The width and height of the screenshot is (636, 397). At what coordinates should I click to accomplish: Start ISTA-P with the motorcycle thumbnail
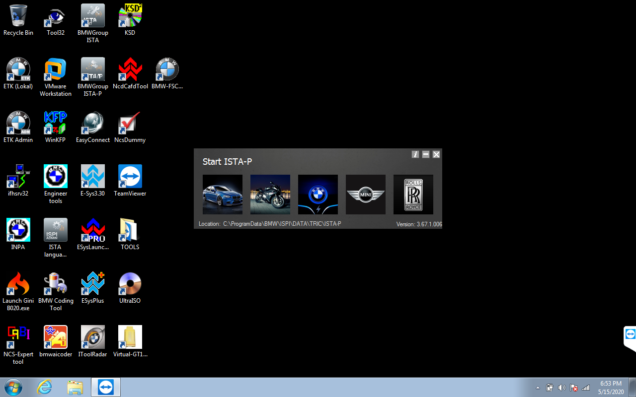click(x=270, y=195)
